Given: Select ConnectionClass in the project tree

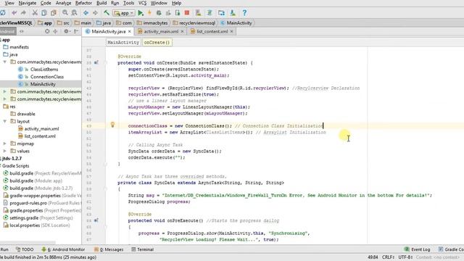Looking at the screenshot, I should 46,77.
